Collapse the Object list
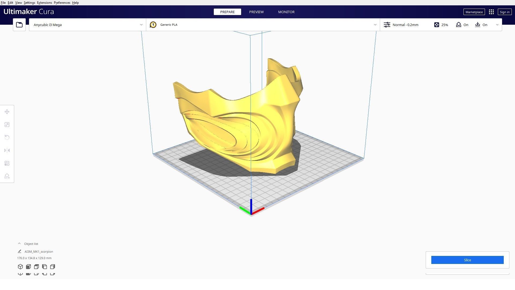 coord(19,244)
